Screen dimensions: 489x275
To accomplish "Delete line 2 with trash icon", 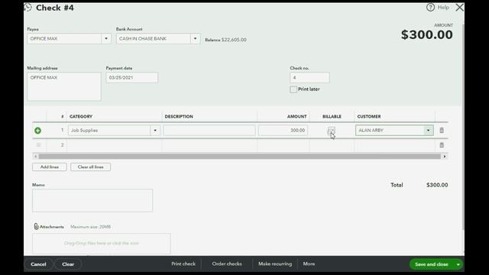I will pos(442,145).
